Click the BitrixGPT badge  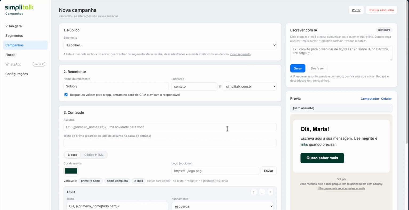[x=384, y=30]
